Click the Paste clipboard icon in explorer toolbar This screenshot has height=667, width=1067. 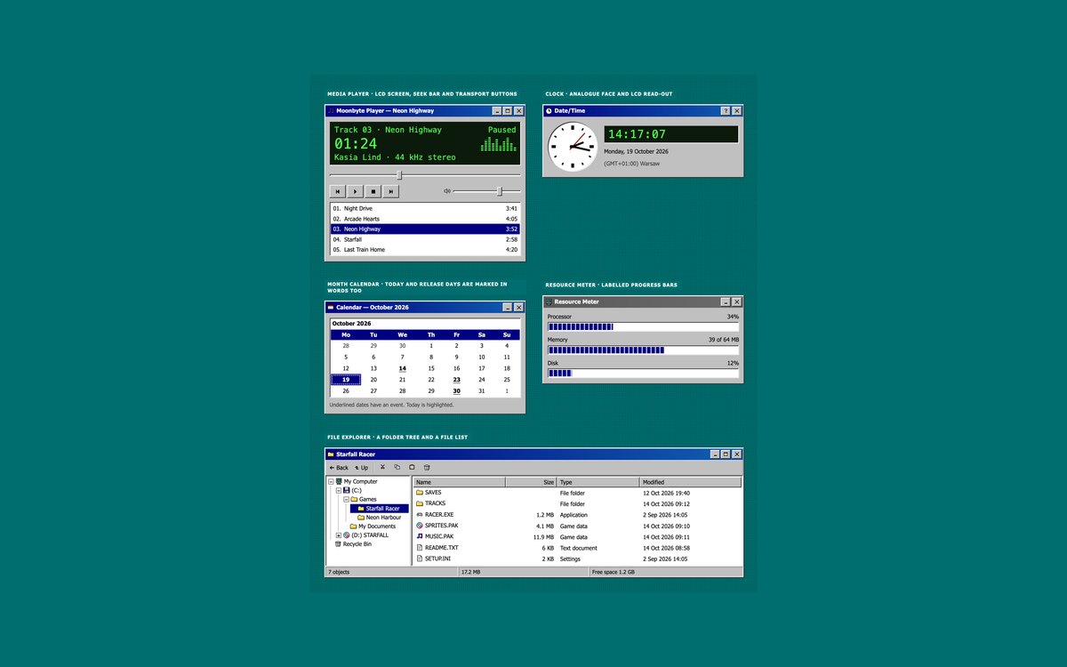point(412,467)
